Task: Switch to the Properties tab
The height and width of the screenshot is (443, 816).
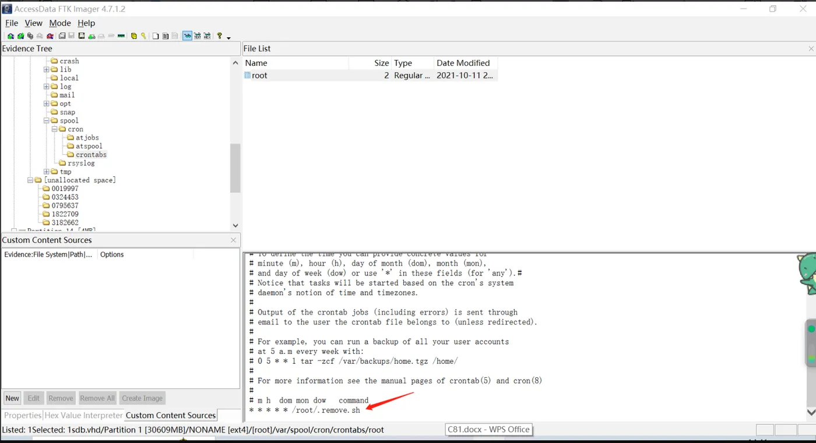Action: 23,416
